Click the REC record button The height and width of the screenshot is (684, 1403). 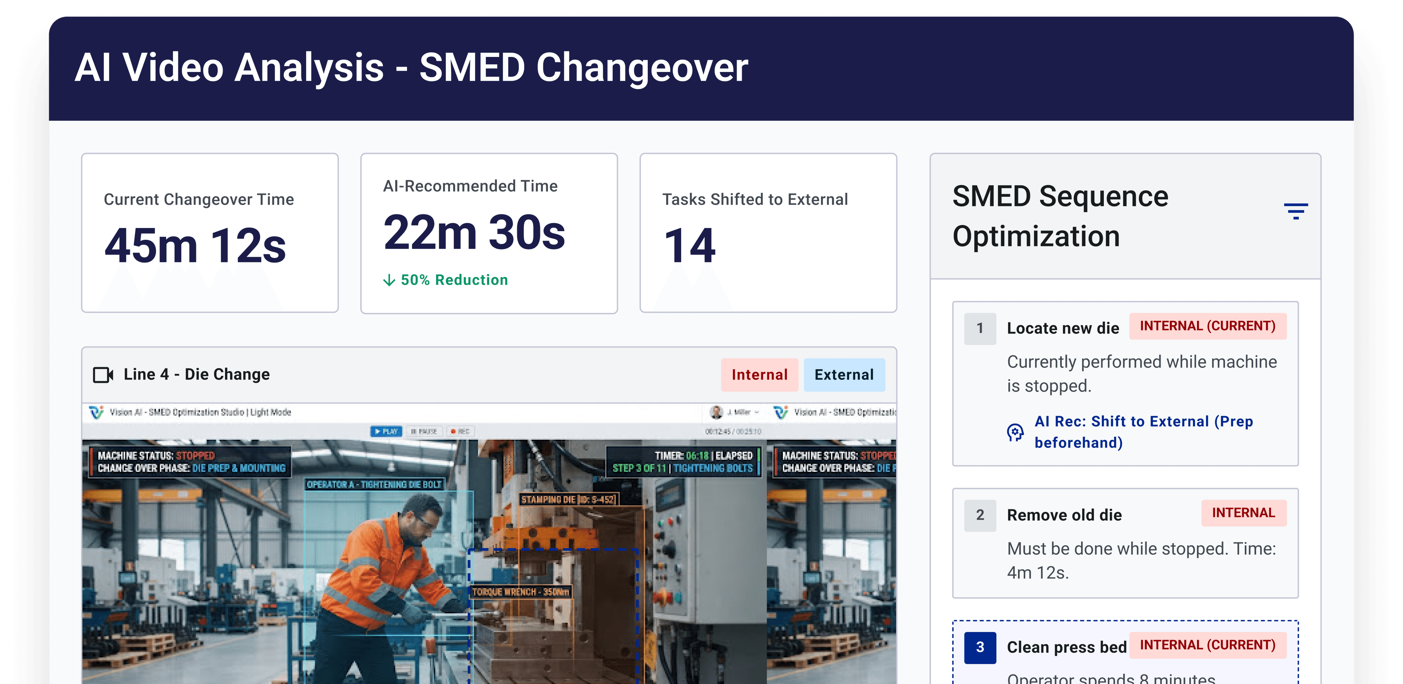[460, 431]
